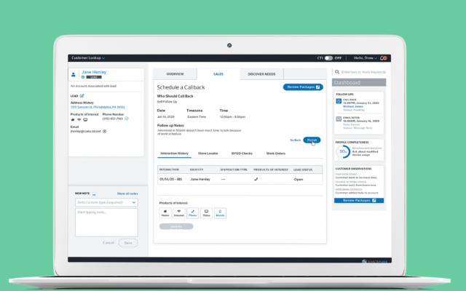
Task: Switch to the Overview tab
Action: coord(175,74)
